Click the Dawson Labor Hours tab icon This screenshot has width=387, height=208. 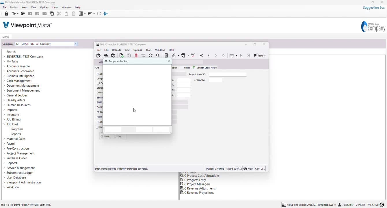pyautogui.click(x=194, y=68)
